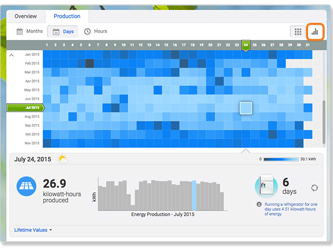Click the selected July 24 heatmap cell

coord(246,108)
